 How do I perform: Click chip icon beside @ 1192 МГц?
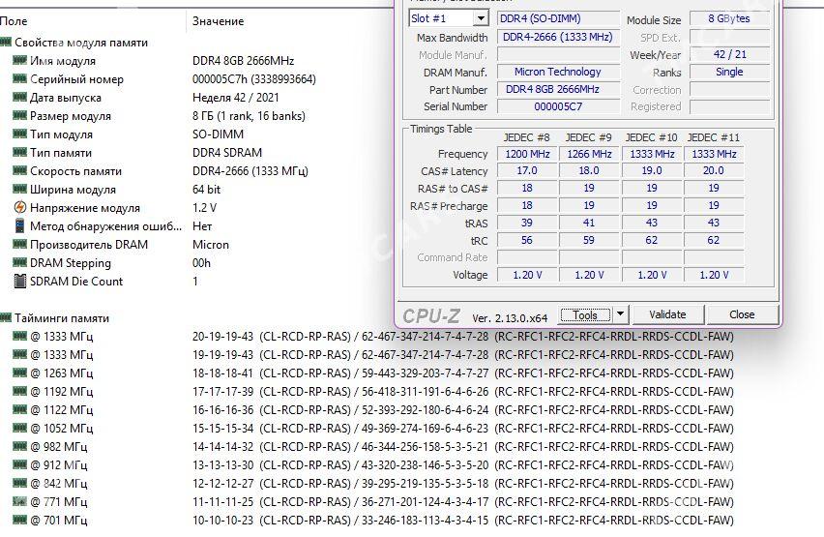pos(19,391)
